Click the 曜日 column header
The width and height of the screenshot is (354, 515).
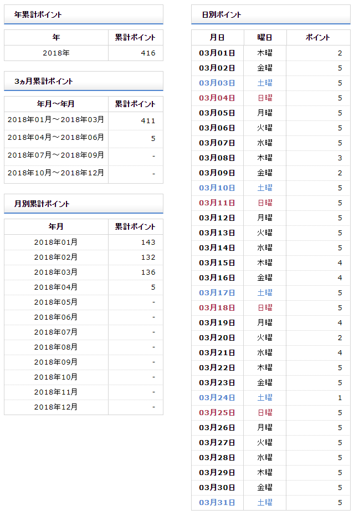265,37
